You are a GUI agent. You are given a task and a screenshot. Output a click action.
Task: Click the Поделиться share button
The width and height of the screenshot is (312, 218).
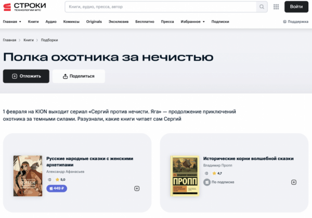(x=79, y=76)
